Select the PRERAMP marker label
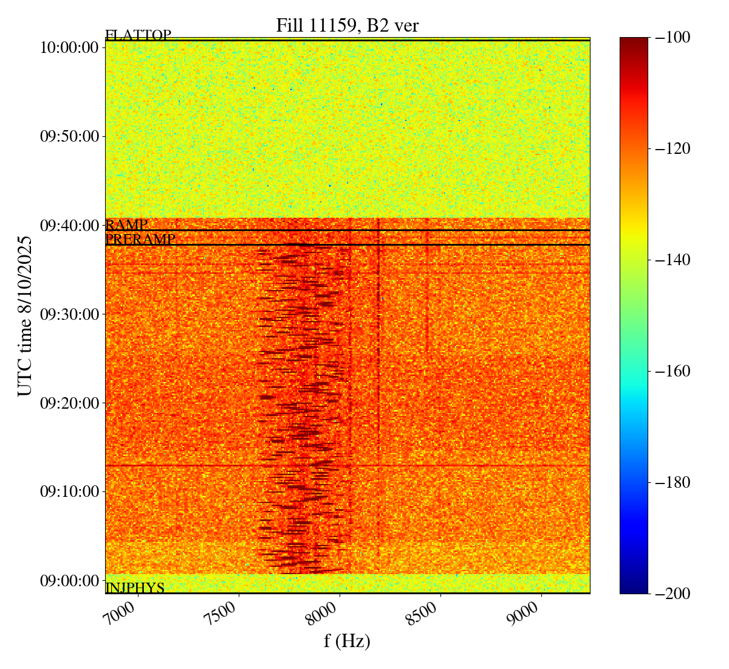This screenshot has height=669, width=729. click(140, 240)
